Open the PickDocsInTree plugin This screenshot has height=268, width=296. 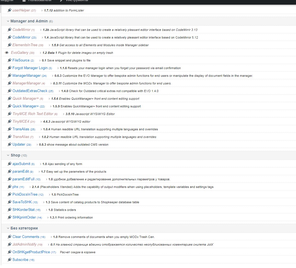click(25, 194)
